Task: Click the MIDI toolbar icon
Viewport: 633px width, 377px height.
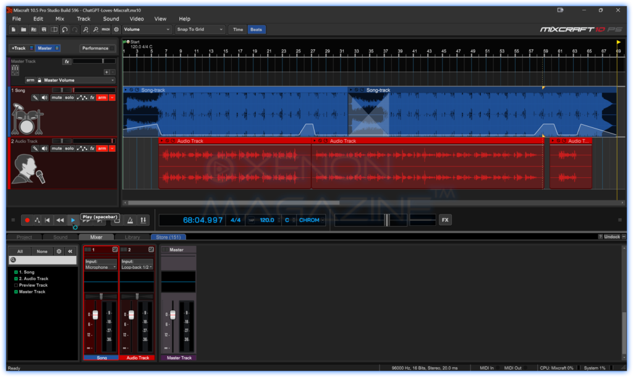Action: coord(106,30)
